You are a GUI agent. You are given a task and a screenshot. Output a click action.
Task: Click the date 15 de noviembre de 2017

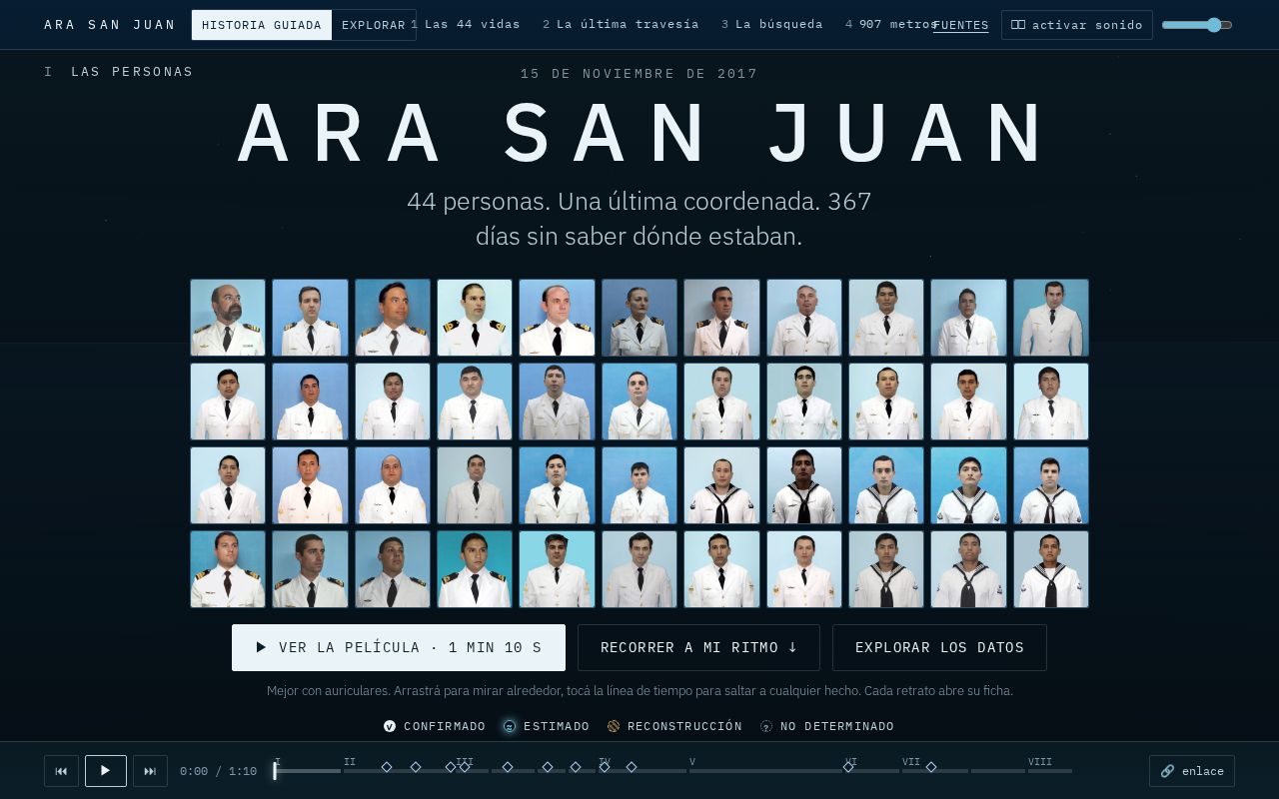[x=639, y=74]
